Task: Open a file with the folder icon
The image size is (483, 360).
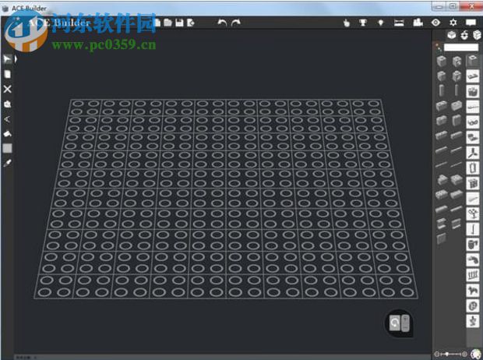Action: click(167, 23)
